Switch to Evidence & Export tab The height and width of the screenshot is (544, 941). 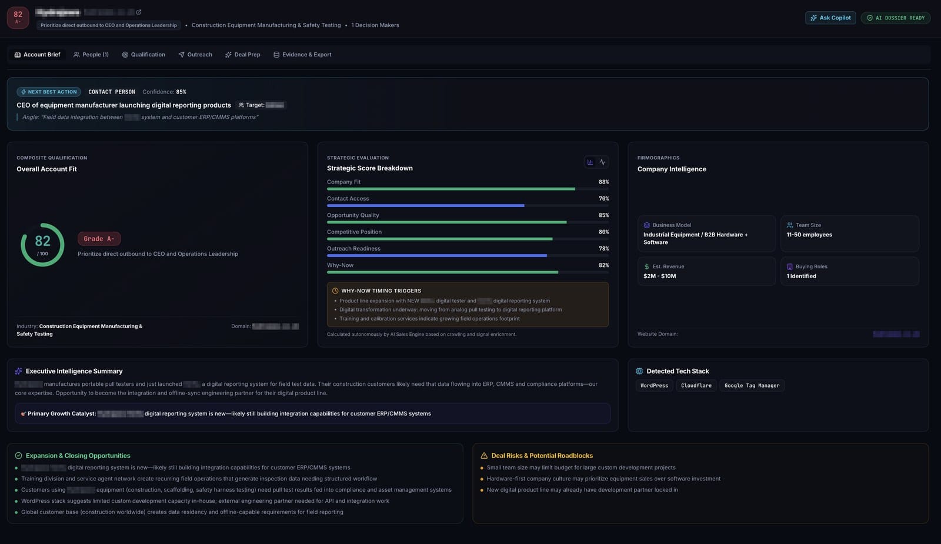click(302, 55)
